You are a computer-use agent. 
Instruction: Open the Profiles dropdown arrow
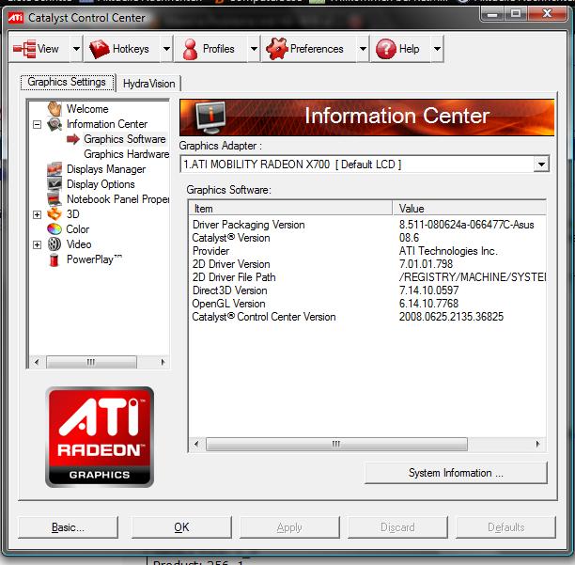254,49
